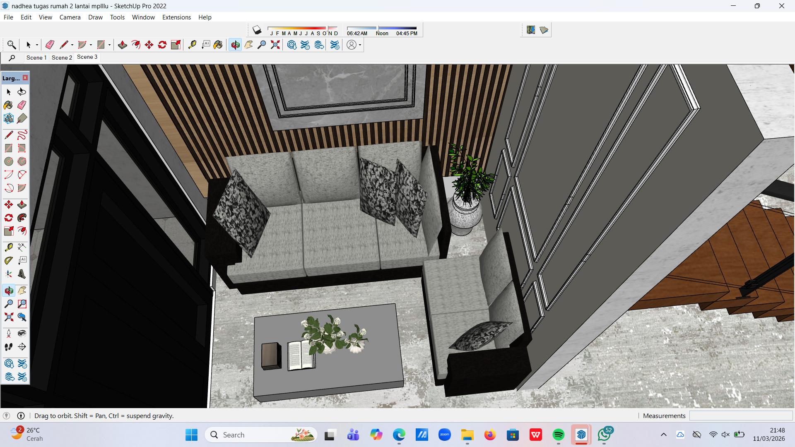This screenshot has height=447, width=795.
Task: Select the Eraser tool in top toolbar
Action: coord(50,45)
